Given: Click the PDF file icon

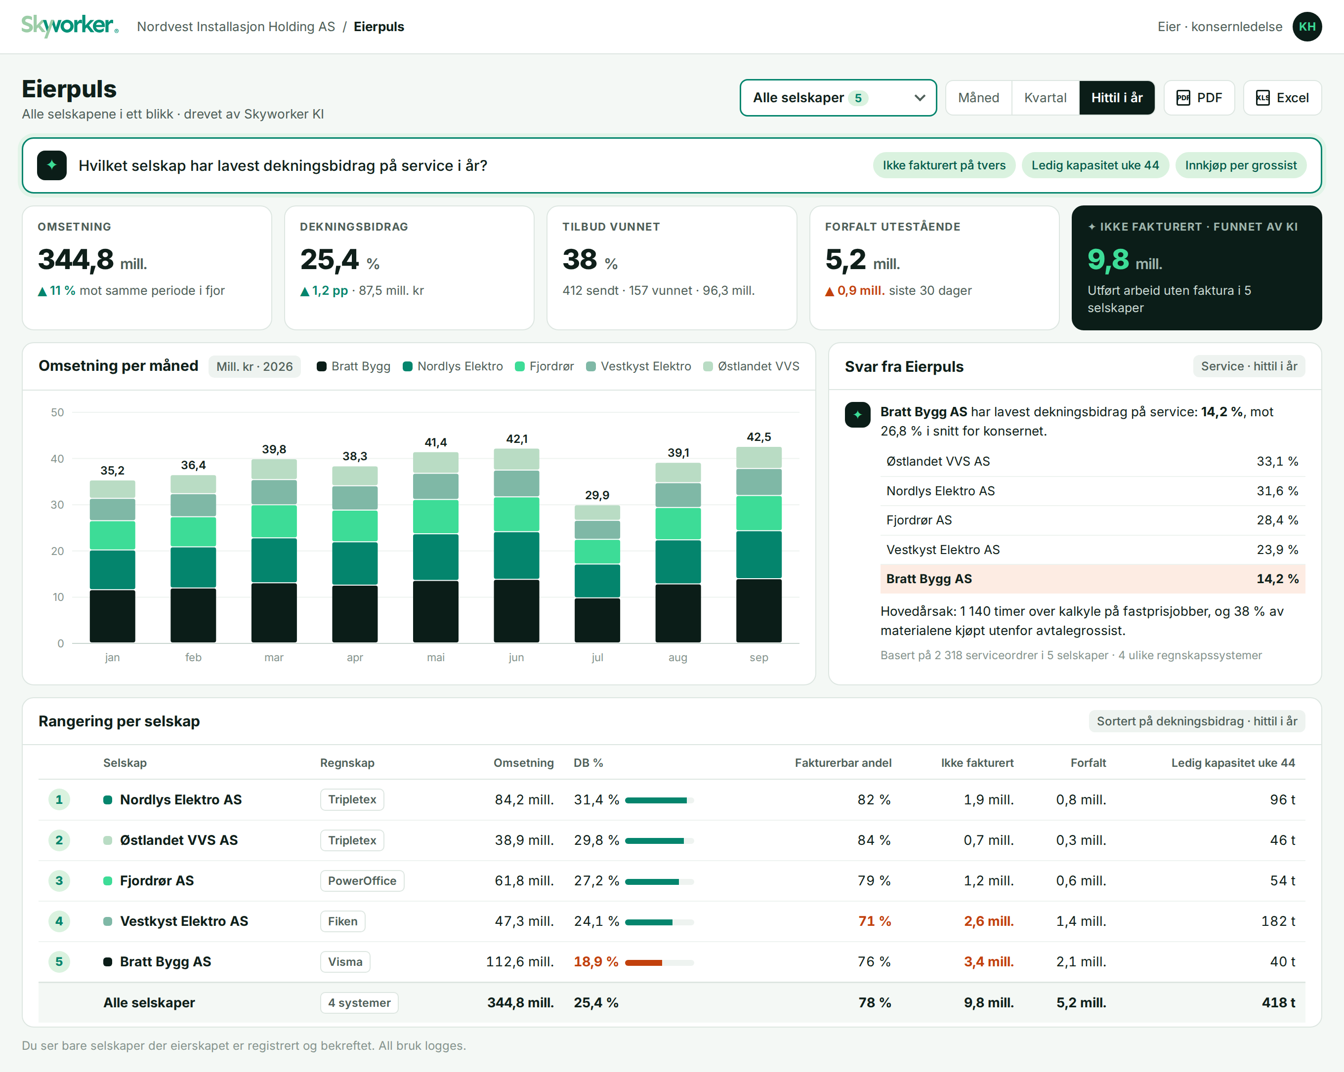Looking at the screenshot, I should (1182, 98).
